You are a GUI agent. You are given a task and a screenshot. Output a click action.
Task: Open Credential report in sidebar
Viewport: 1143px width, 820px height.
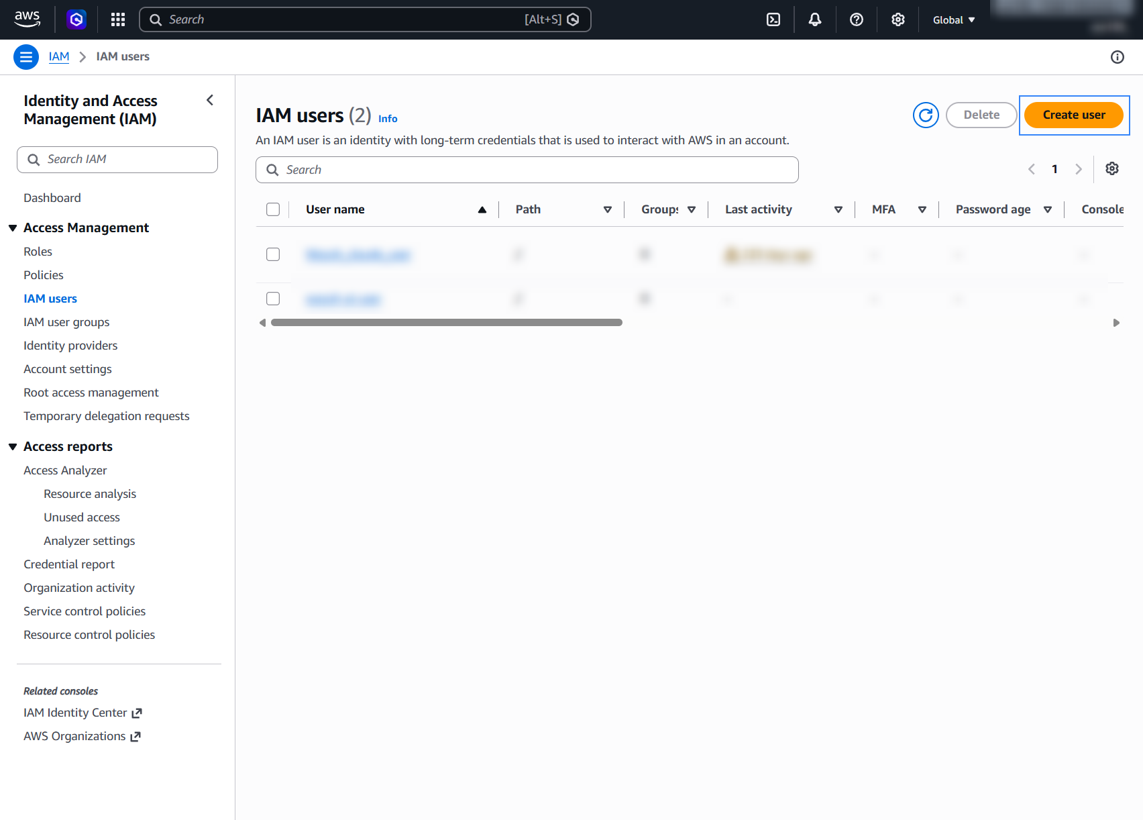tap(69, 564)
